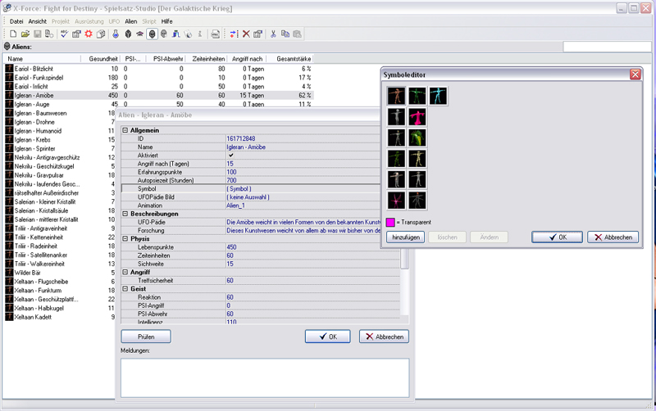
Task: Select the cyan humanoid symbol in Symboleditor
Action: pyautogui.click(x=438, y=96)
